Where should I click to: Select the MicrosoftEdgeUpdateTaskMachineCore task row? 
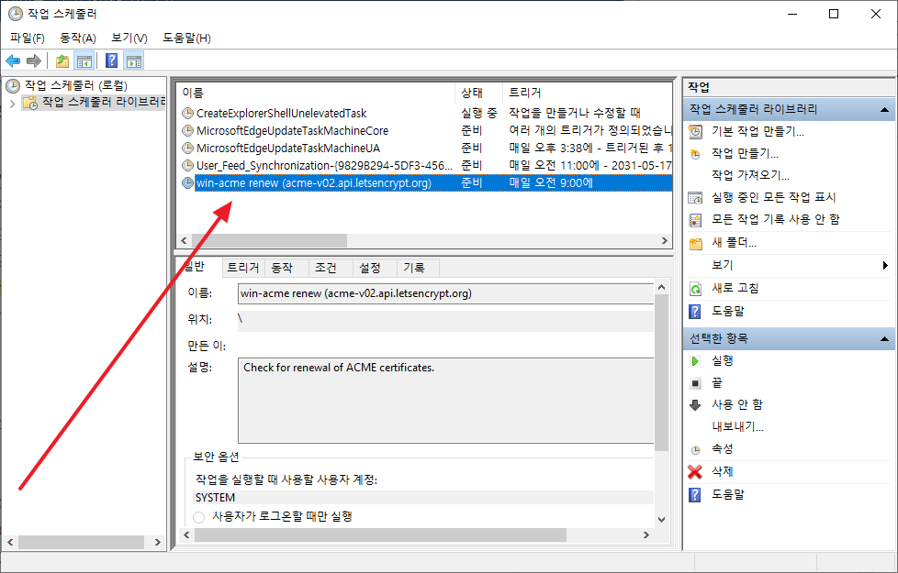(x=425, y=130)
